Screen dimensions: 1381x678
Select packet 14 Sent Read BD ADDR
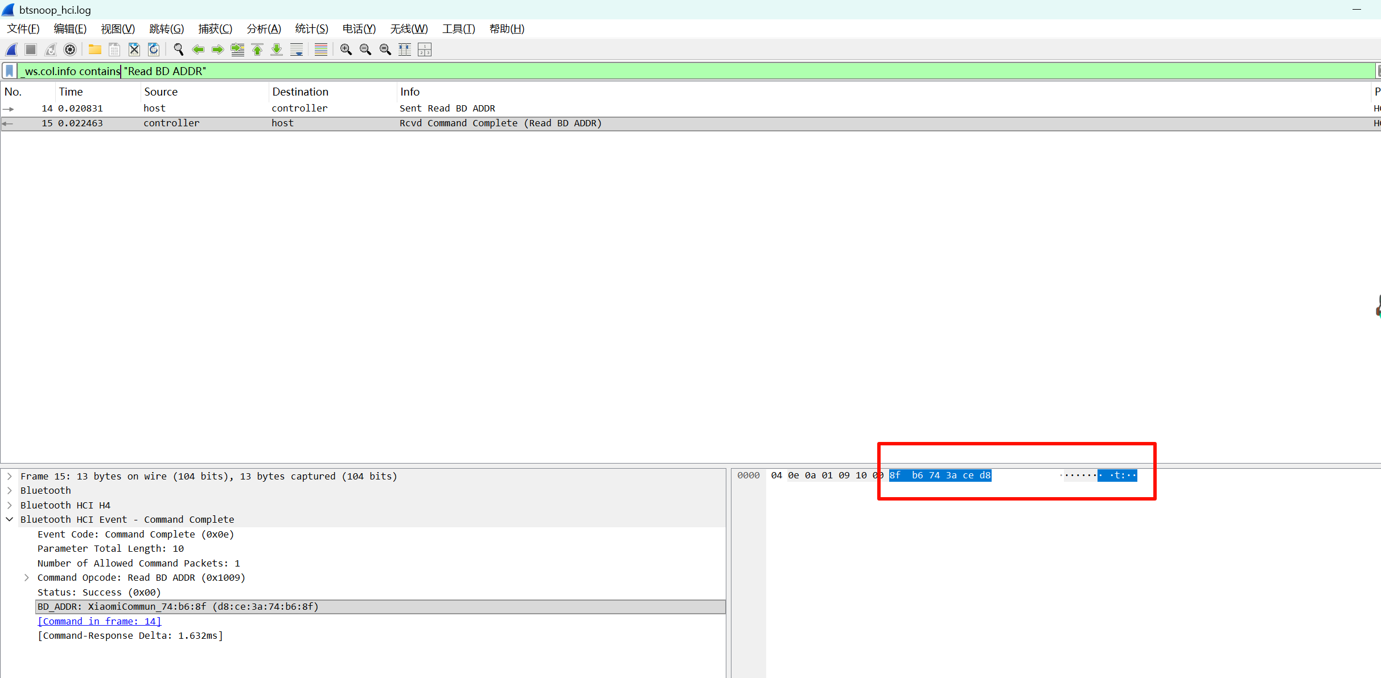(447, 108)
